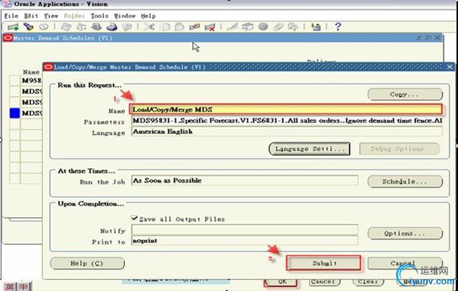The width and height of the screenshot is (458, 291).
Task: Click the row selector beside M958
Action: 14,80
